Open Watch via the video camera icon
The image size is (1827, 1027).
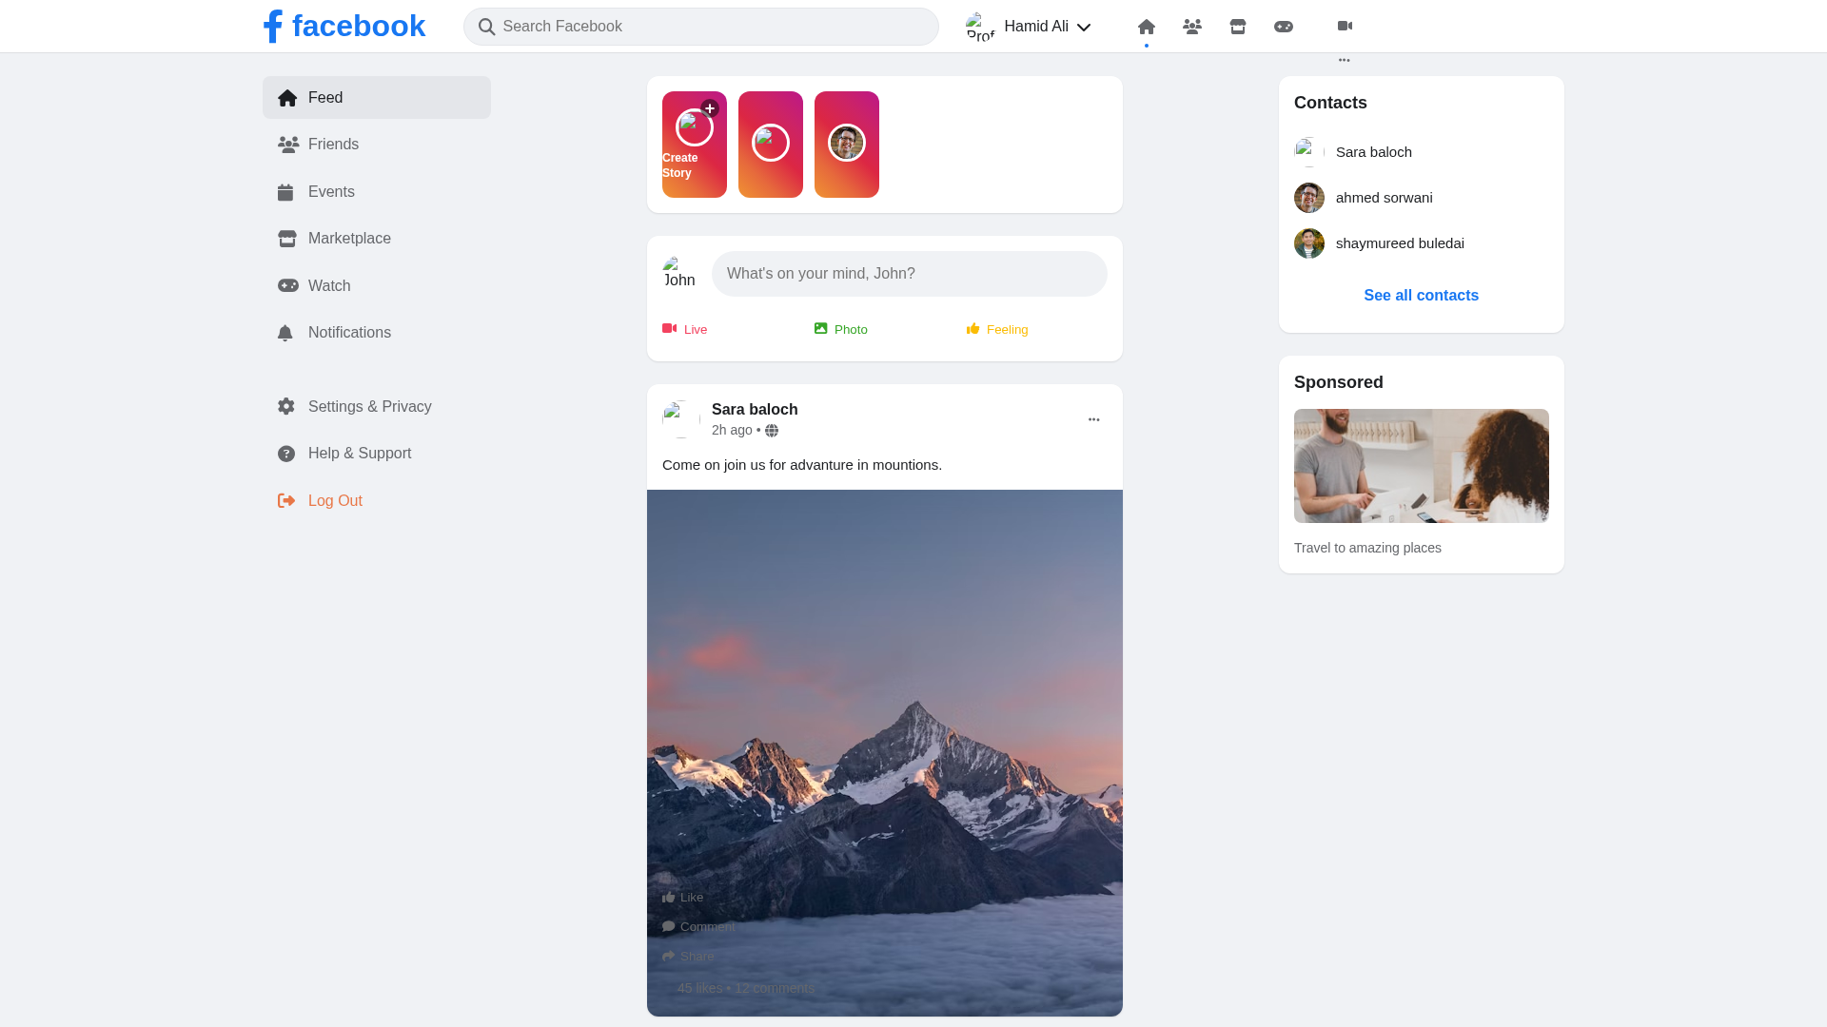coord(1345,26)
